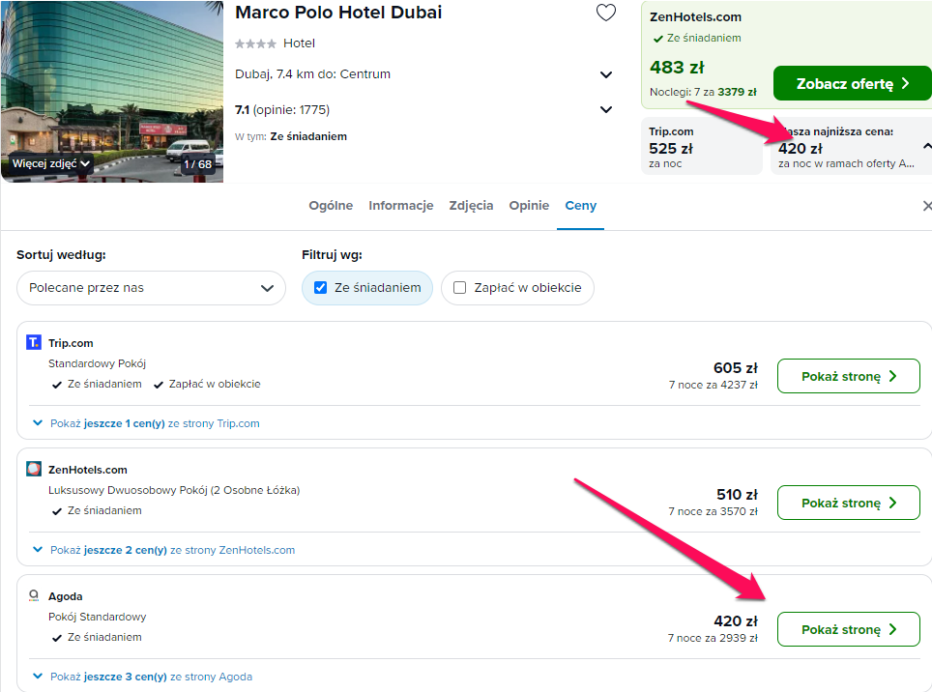
Task: Select the Ceny tab
Action: [x=580, y=206]
